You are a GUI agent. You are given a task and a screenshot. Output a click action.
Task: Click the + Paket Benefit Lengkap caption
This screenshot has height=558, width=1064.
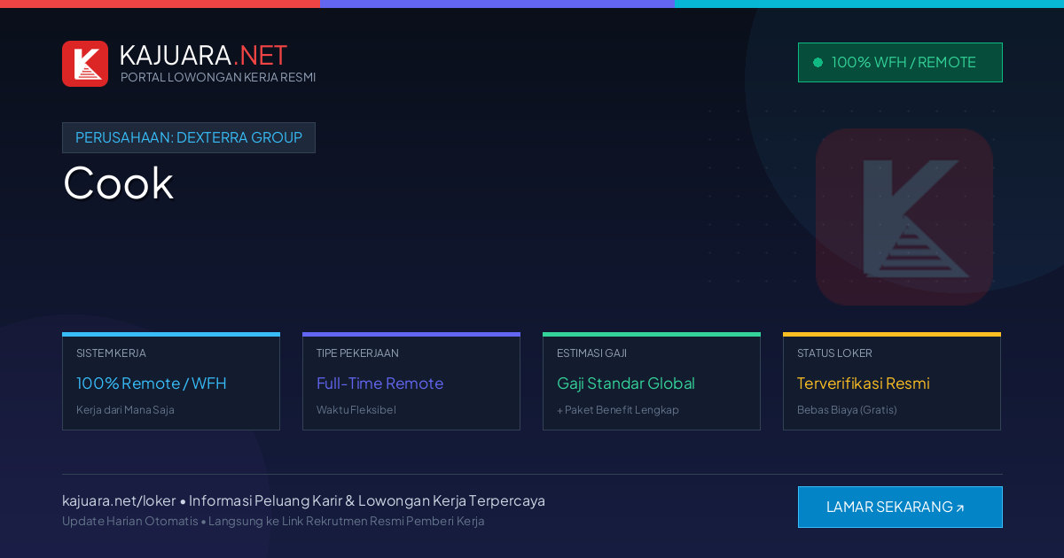point(618,410)
